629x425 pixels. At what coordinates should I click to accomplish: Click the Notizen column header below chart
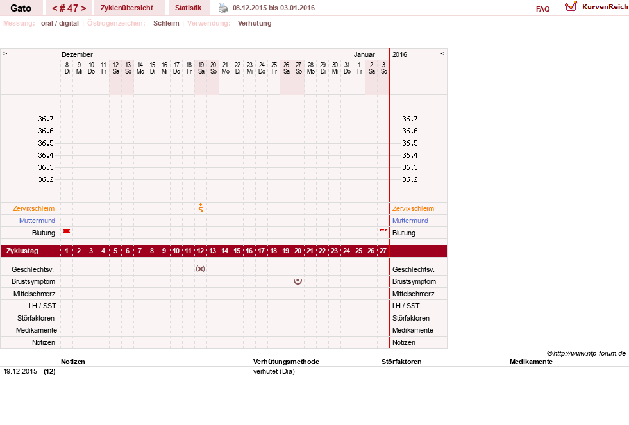pos(73,362)
